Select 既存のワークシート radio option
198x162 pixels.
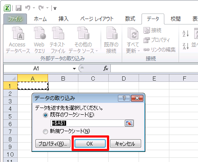(45, 115)
